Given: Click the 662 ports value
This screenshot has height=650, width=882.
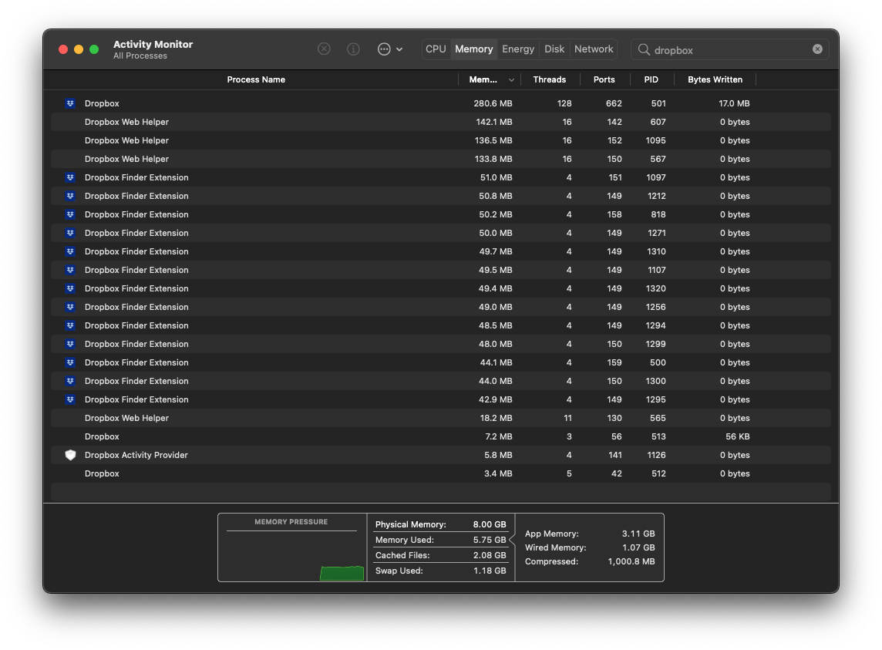Looking at the screenshot, I should (614, 103).
